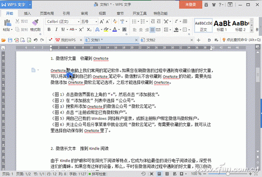Click the 未登录 login button

click(190, 5)
